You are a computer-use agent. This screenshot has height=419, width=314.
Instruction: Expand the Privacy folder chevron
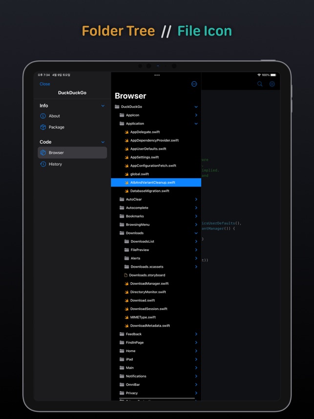(x=196, y=393)
